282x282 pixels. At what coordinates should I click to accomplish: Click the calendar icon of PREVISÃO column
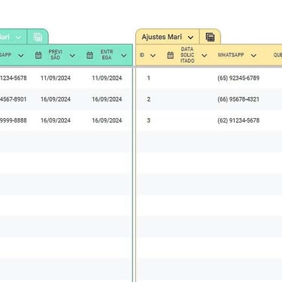38,55
